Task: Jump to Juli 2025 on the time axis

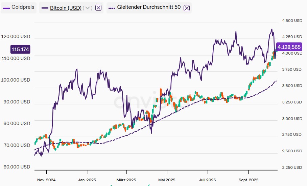Action: pyautogui.click(x=207, y=180)
